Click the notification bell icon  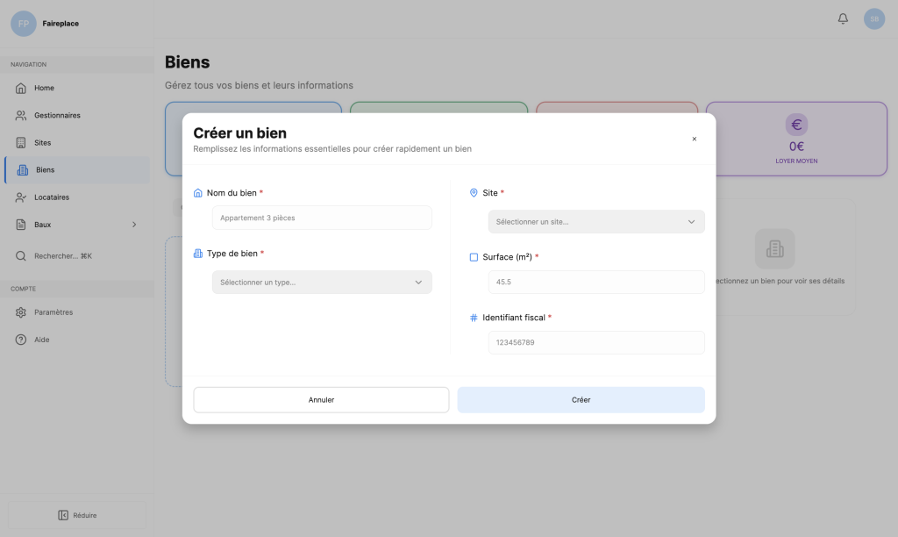pyautogui.click(x=843, y=18)
